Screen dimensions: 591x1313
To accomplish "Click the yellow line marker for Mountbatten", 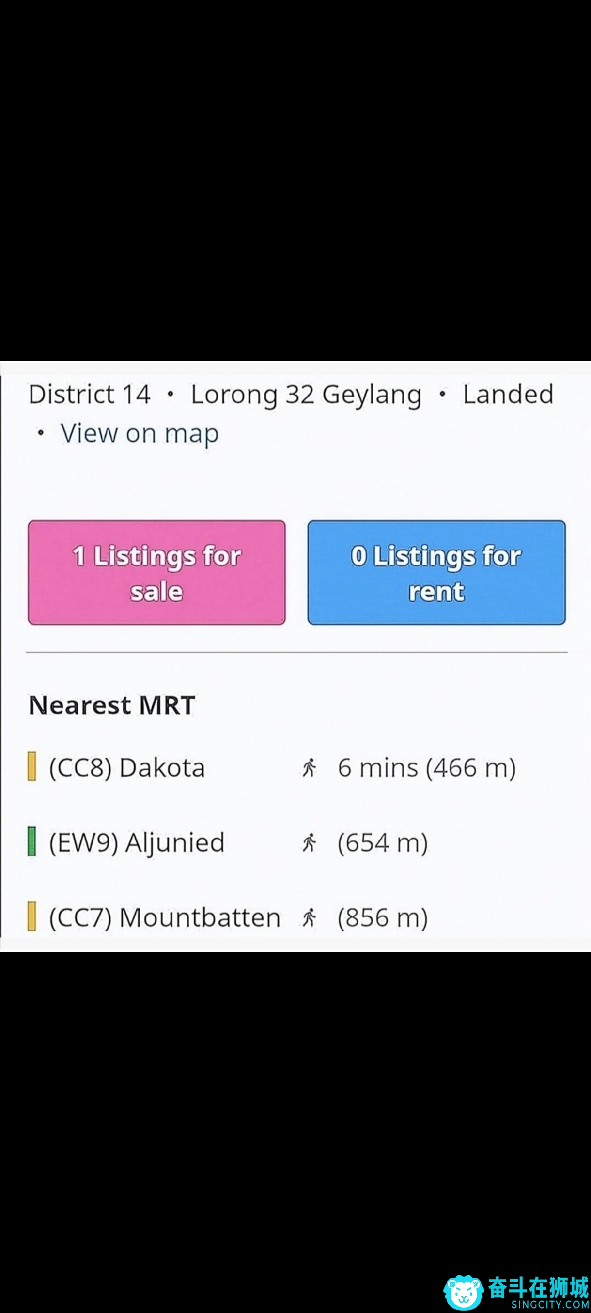I will (x=31, y=916).
